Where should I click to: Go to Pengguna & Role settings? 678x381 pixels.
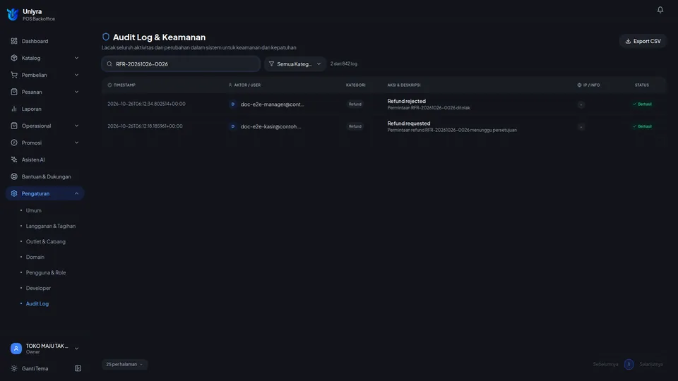46,272
